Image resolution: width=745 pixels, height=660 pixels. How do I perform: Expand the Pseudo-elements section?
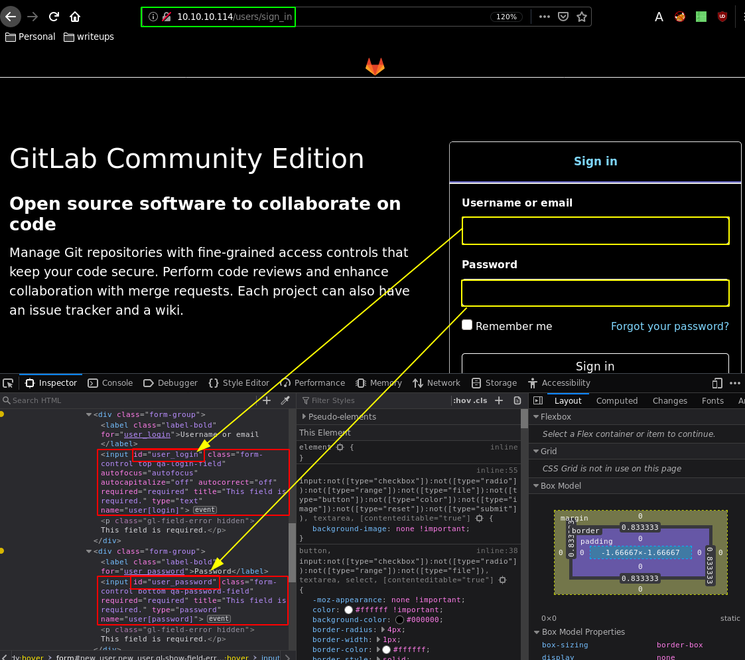point(304,416)
